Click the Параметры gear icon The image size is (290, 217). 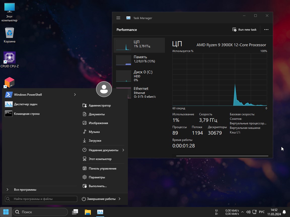85,177
